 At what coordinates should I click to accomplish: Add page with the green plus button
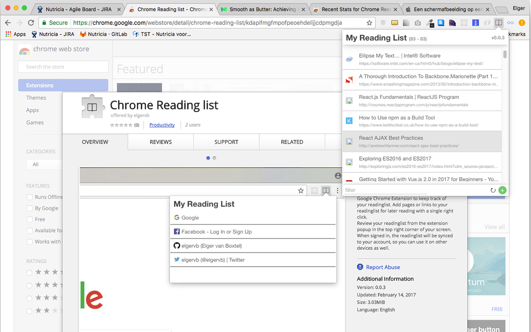(502, 190)
